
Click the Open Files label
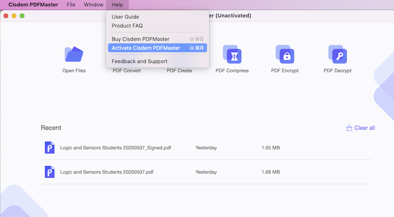74,71
